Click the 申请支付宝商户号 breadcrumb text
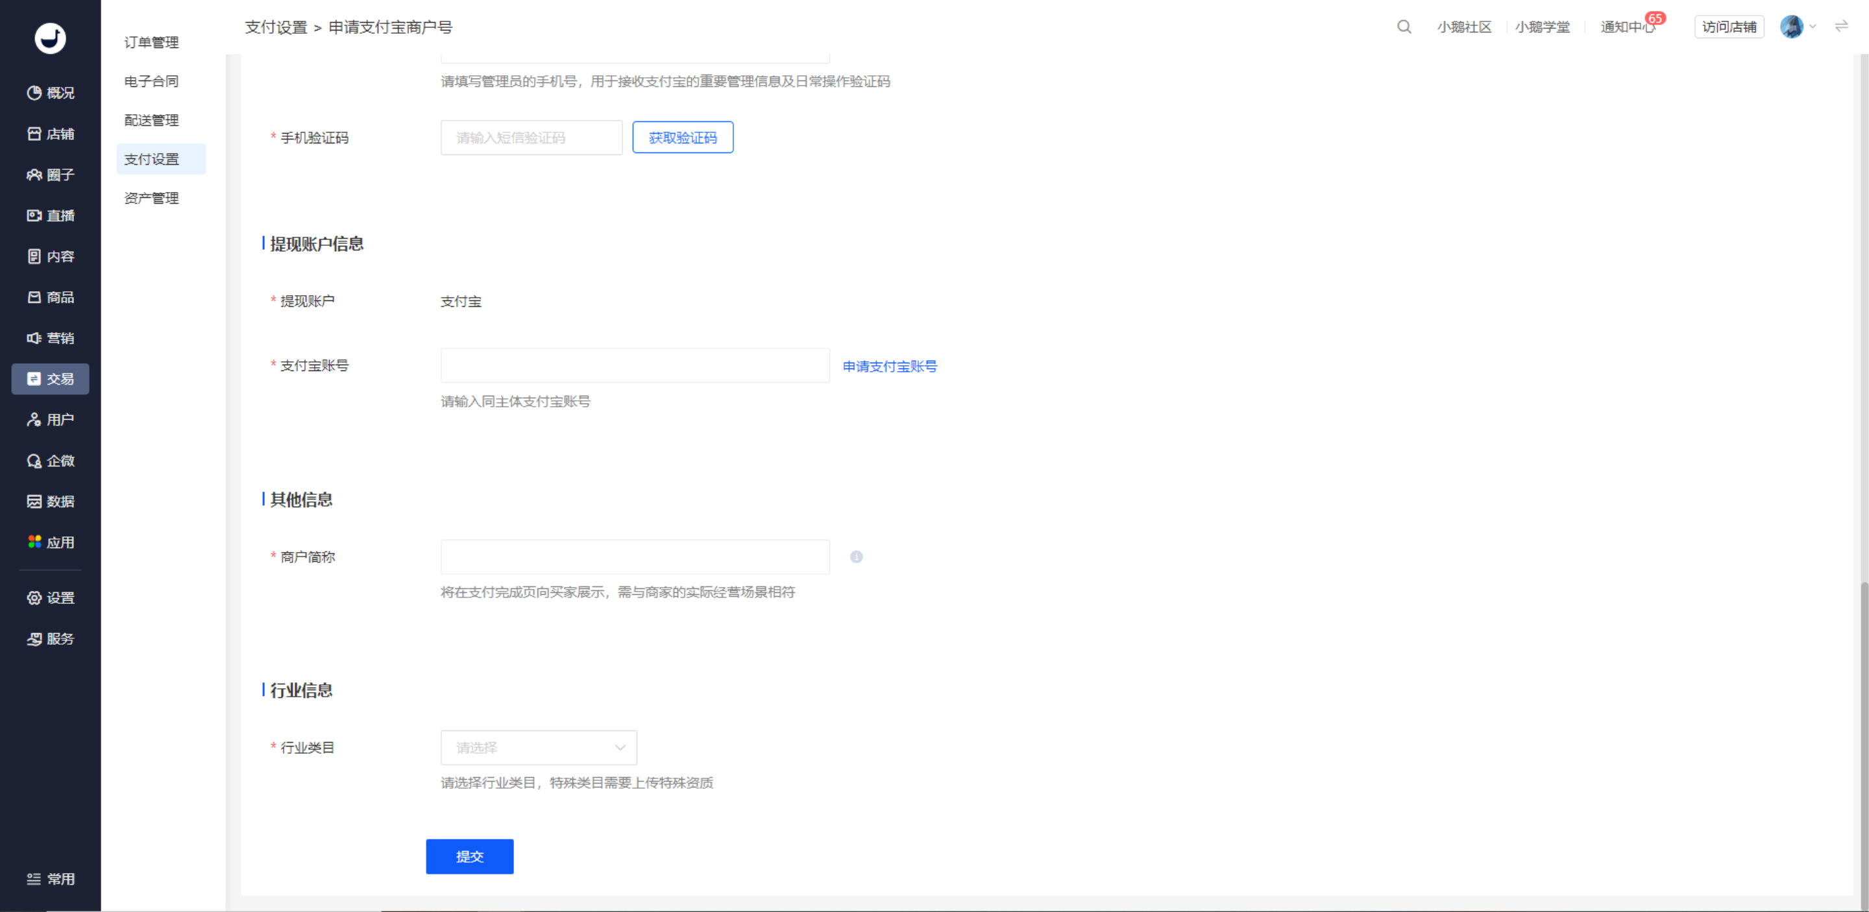Image resolution: width=1869 pixels, height=912 pixels. click(390, 27)
